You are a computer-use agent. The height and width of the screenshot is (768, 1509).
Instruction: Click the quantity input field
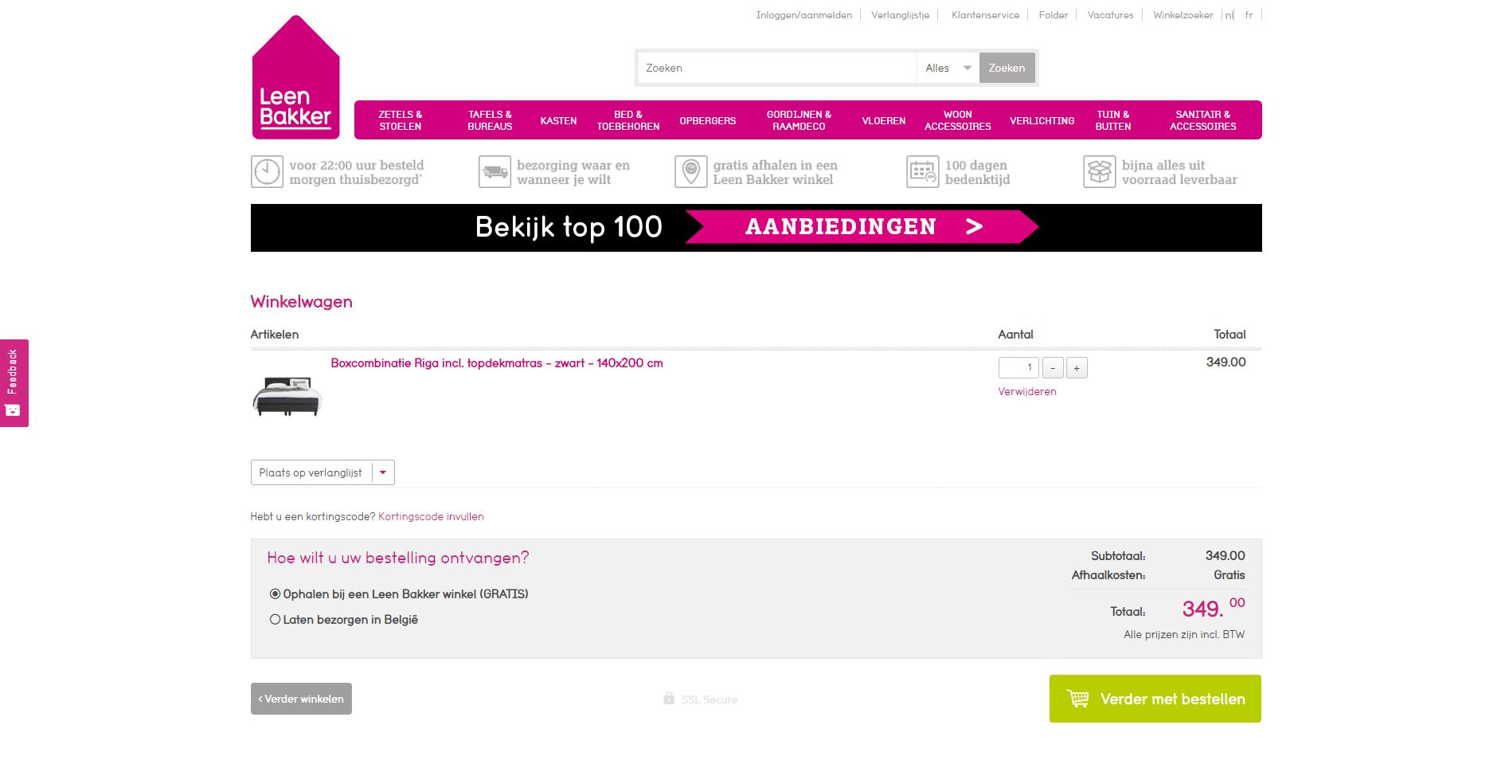pos(1018,367)
